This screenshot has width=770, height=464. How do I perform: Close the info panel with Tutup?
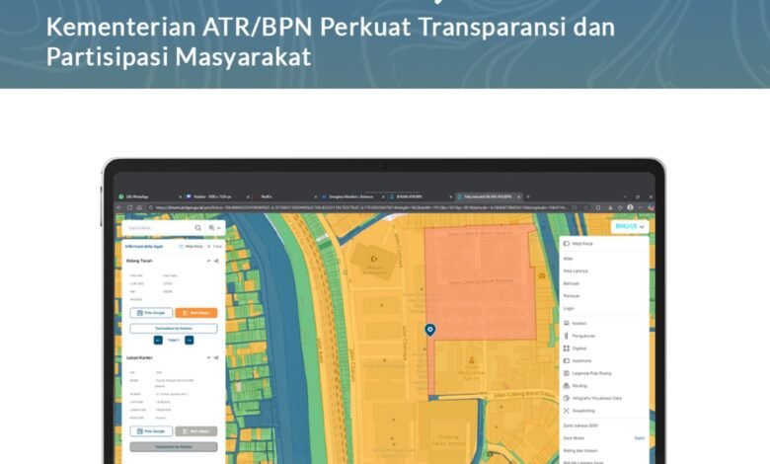point(214,246)
